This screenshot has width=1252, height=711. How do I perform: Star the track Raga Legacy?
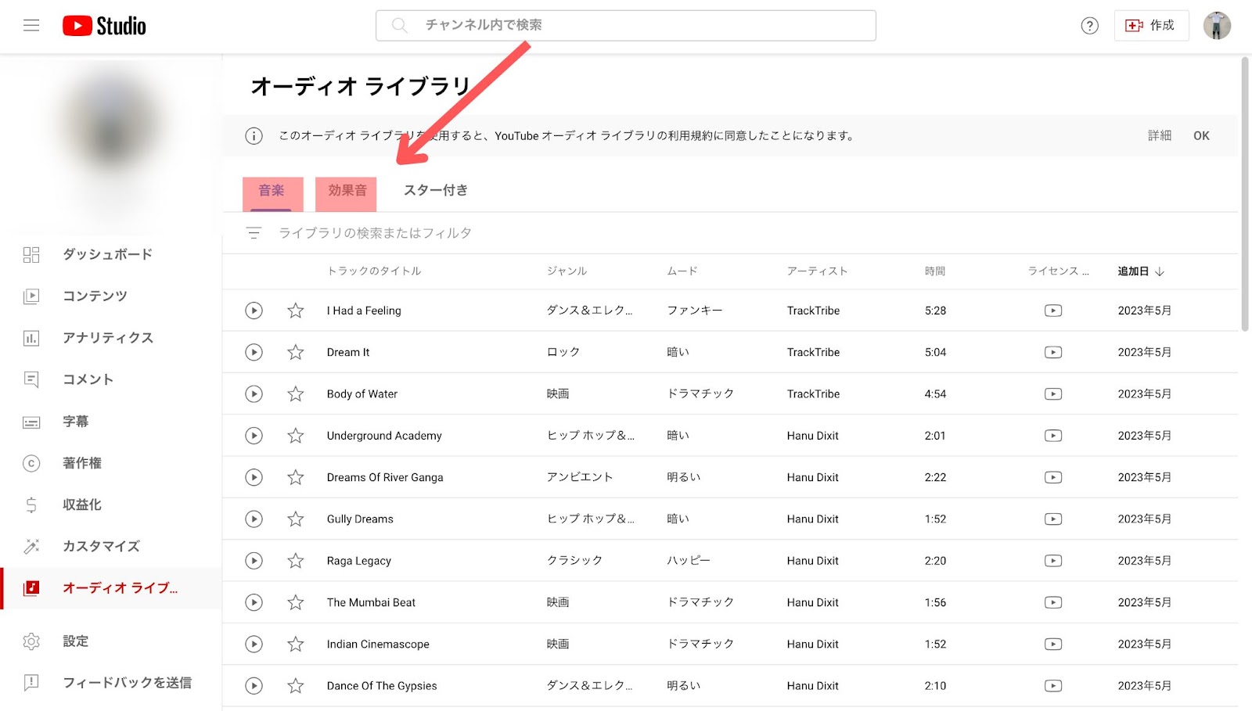click(295, 561)
